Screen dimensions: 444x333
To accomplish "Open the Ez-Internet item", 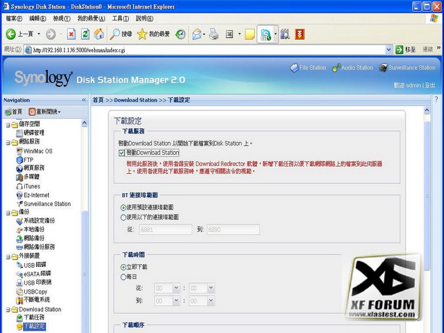I will (33, 195).
